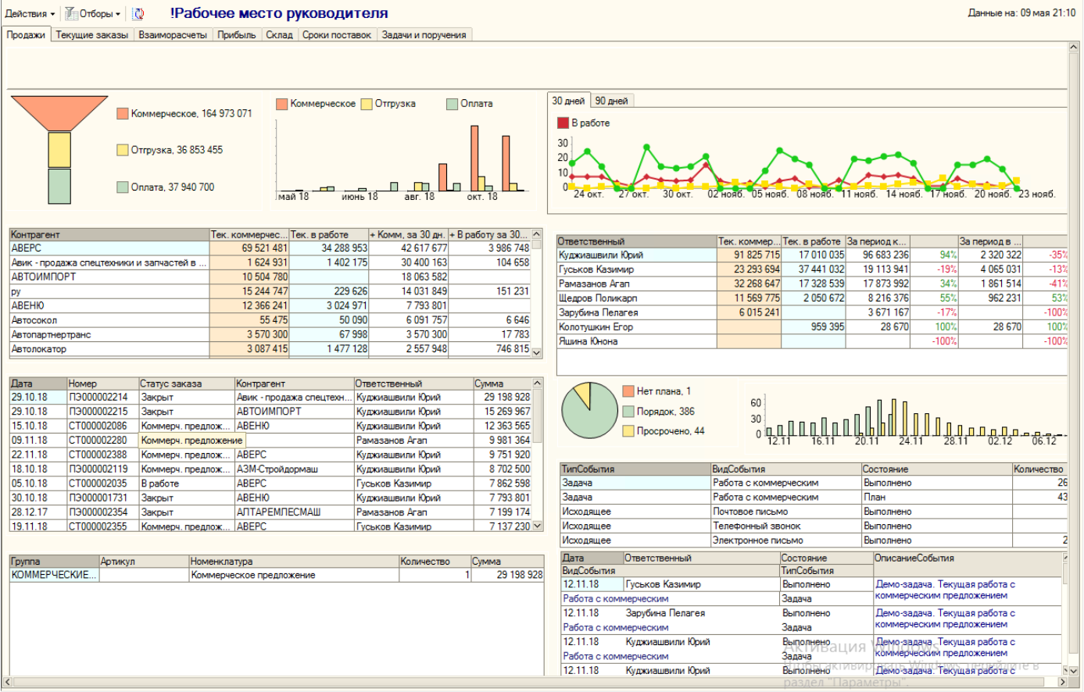Viewport: 1084px width, 692px height.
Task: Select the Задачи и поручения tab
Action: [424, 35]
